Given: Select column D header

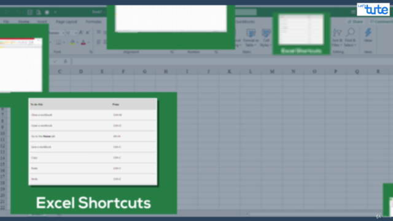Looking at the screenshot, I should tap(80, 72).
